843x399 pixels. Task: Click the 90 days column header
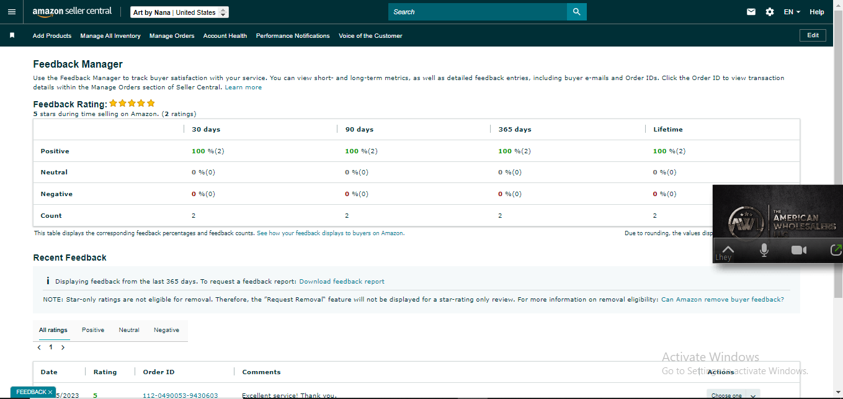pos(360,130)
